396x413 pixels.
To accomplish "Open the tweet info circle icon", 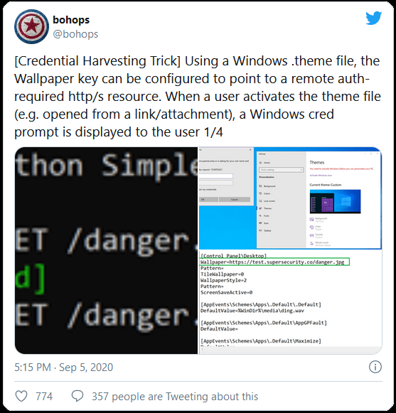I will pos(375,367).
